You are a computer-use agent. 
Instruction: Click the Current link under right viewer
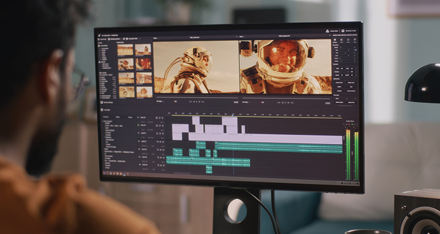point(327,103)
